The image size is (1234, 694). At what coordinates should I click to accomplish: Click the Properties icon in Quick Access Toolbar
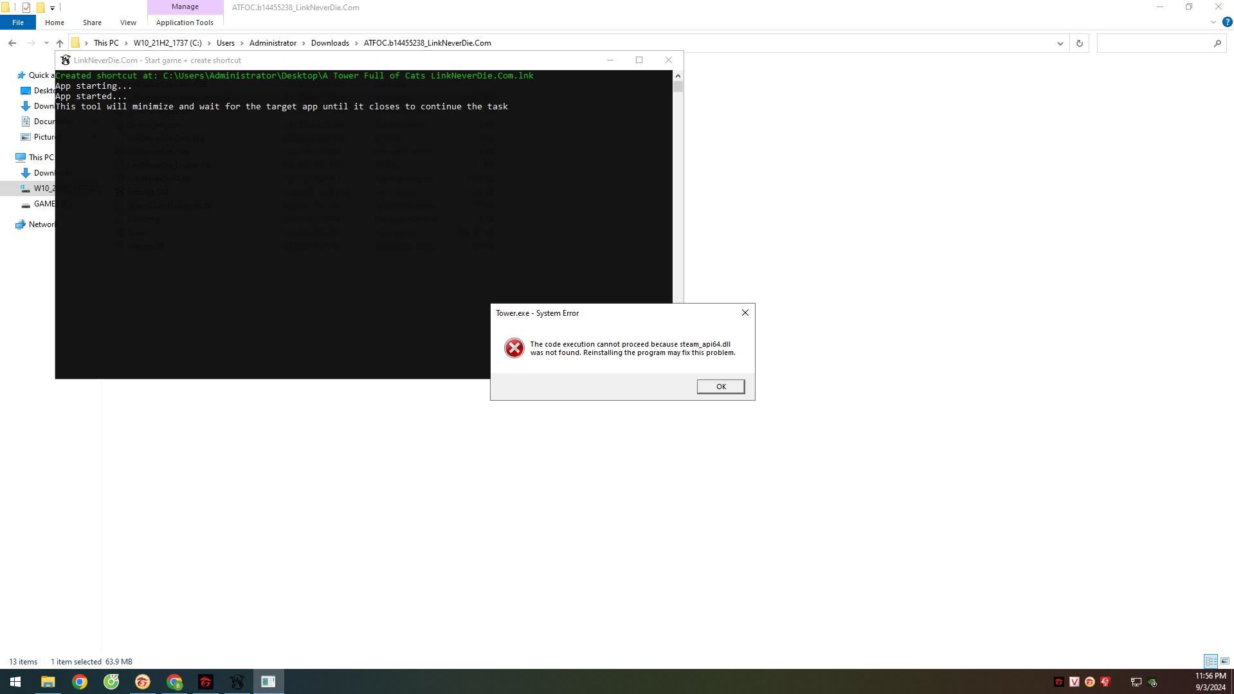tap(26, 8)
